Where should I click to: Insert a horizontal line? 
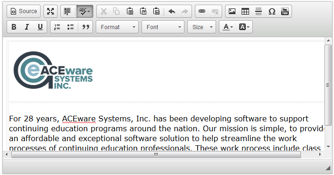(x=259, y=11)
